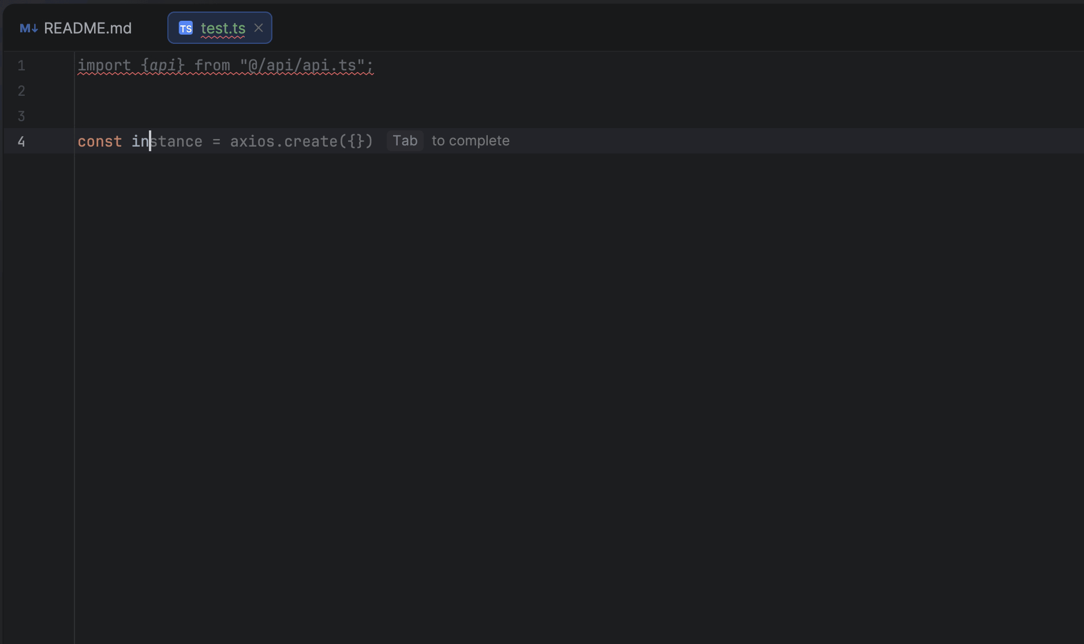
Task: Switch to the test.ts tab
Action: pyautogui.click(x=223, y=27)
